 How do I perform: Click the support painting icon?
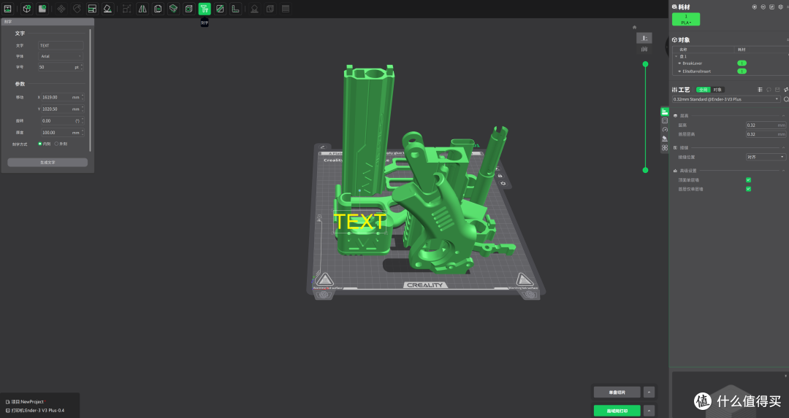[255, 9]
